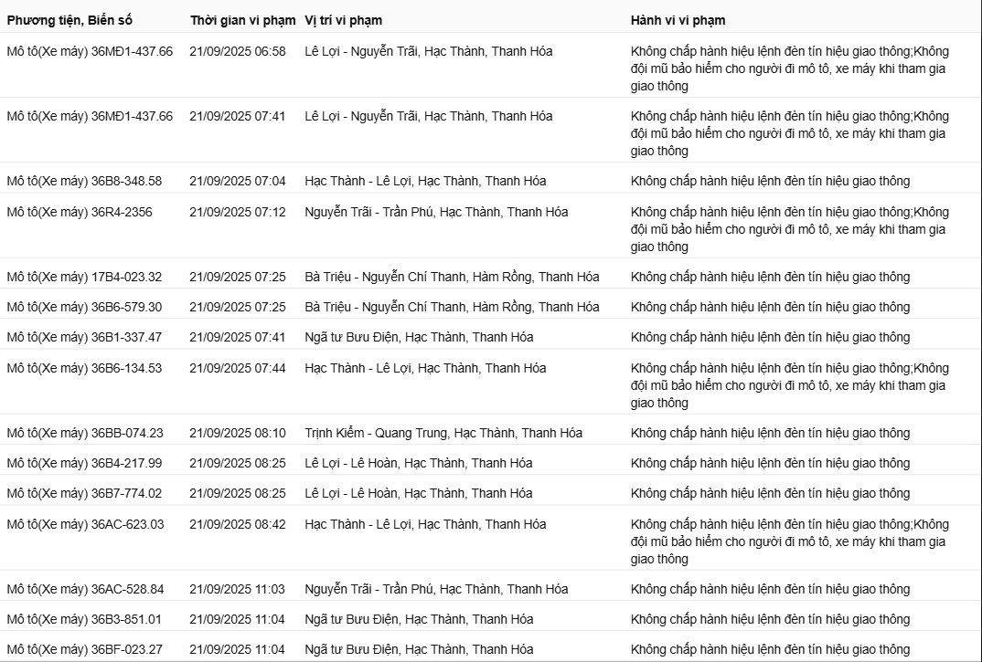Select the row with plate 36R4-2356
This screenshot has width=982, height=662.
pyautogui.click(x=80, y=212)
